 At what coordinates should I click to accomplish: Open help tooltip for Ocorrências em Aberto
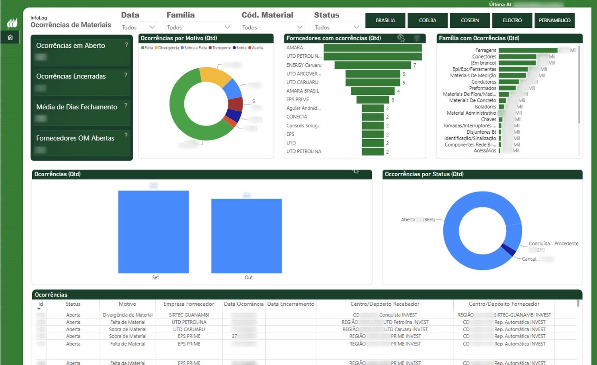(x=127, y=45)
